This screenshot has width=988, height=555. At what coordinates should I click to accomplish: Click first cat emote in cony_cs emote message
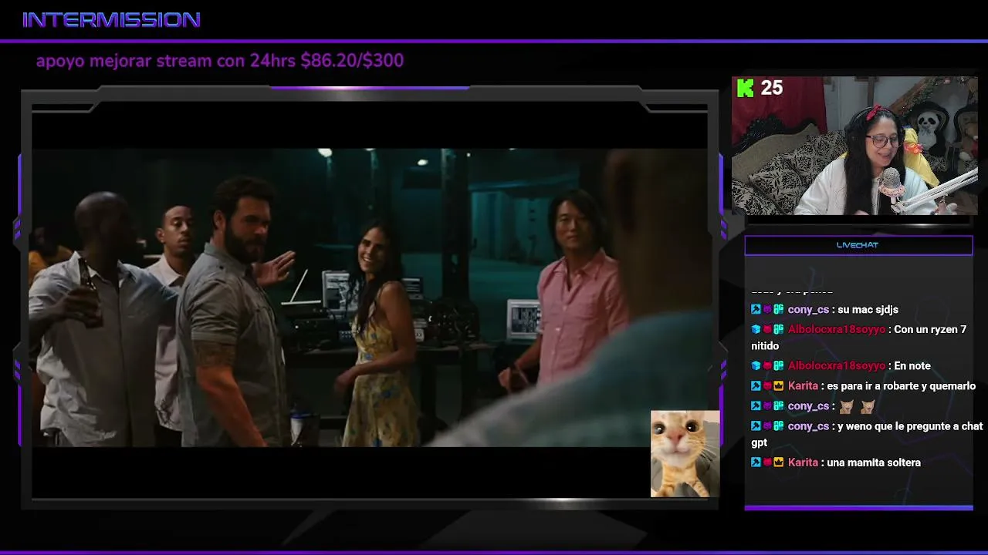[x=847, y=406]
